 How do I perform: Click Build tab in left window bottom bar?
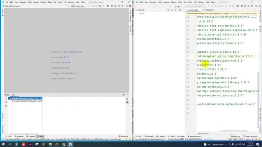click(40, 136)
